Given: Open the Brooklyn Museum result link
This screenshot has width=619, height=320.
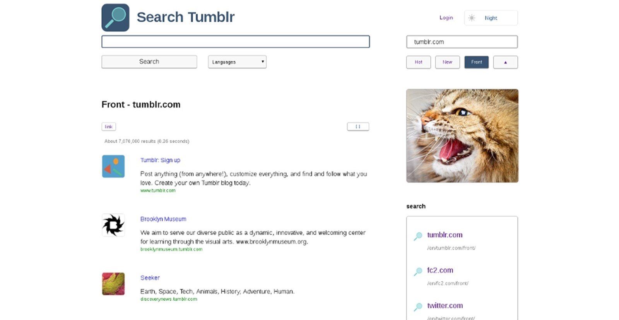Looking at the screenshot, I should point(163,219).
